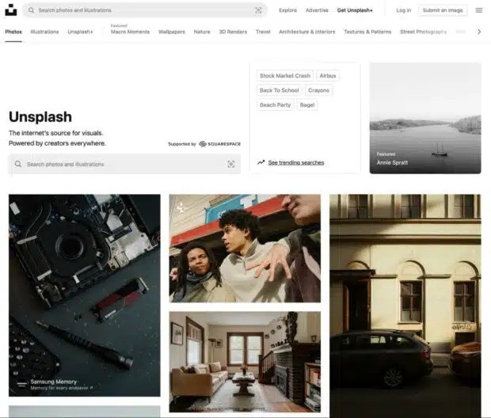Open the living room interior photo
Viewport: 491px width, 418px height.
point(245,362)
